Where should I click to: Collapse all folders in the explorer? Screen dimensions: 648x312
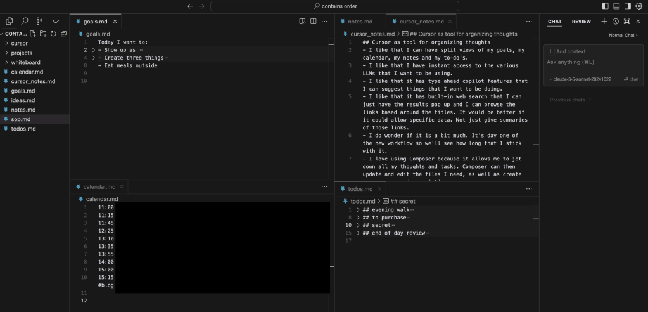click(x=63, y=33)
